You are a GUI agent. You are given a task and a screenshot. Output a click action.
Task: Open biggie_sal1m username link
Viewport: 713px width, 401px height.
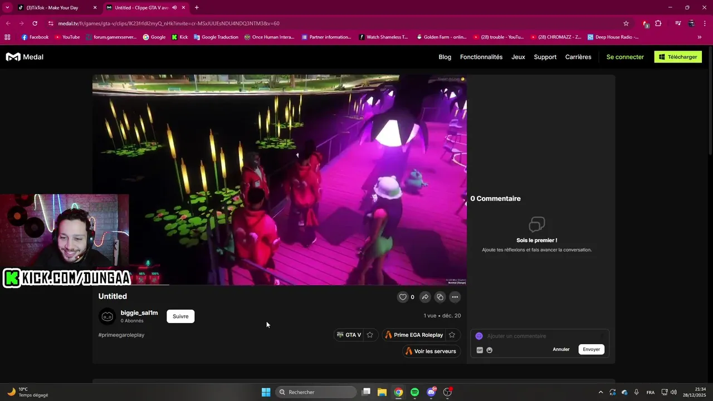coord(139,312)
